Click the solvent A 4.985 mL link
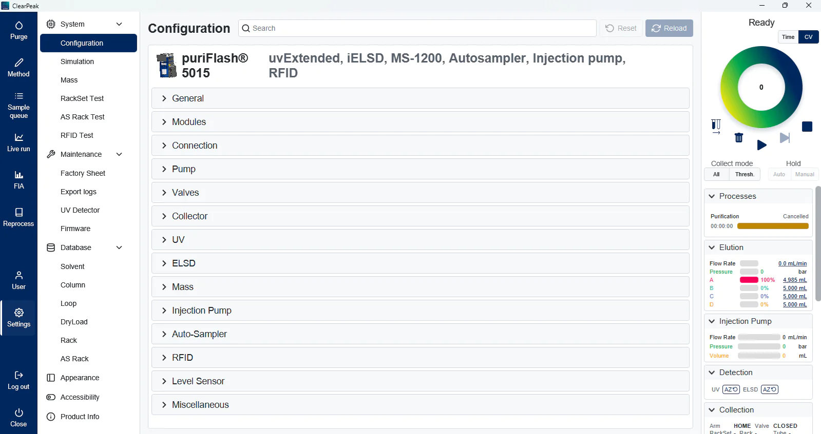 [x=795, y=280]
